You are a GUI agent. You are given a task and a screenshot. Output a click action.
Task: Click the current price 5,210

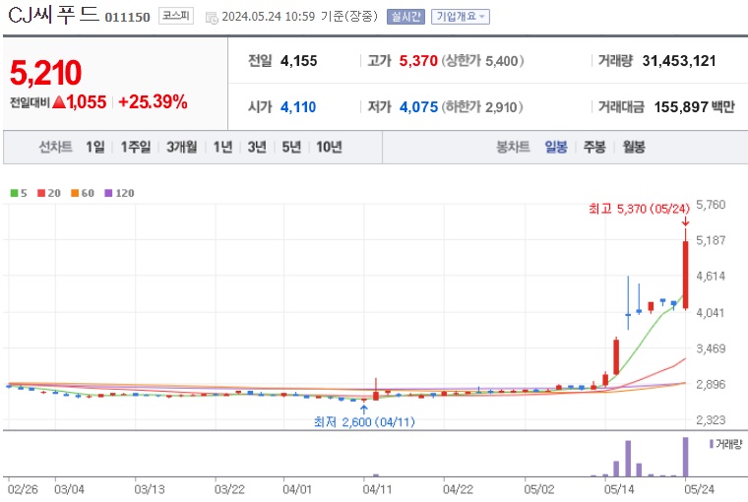click(x=46, y=73)
